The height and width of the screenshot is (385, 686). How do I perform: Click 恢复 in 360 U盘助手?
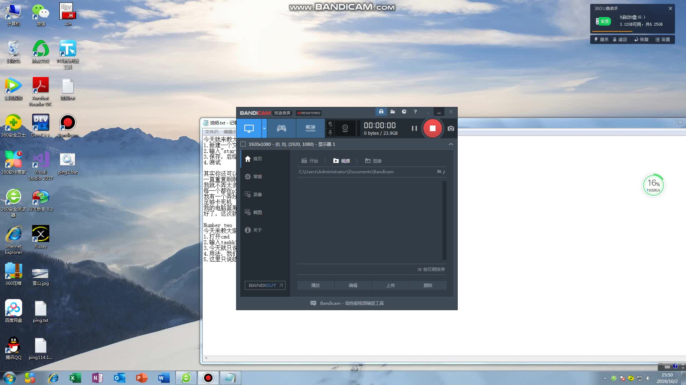click(x=641, y=40)
